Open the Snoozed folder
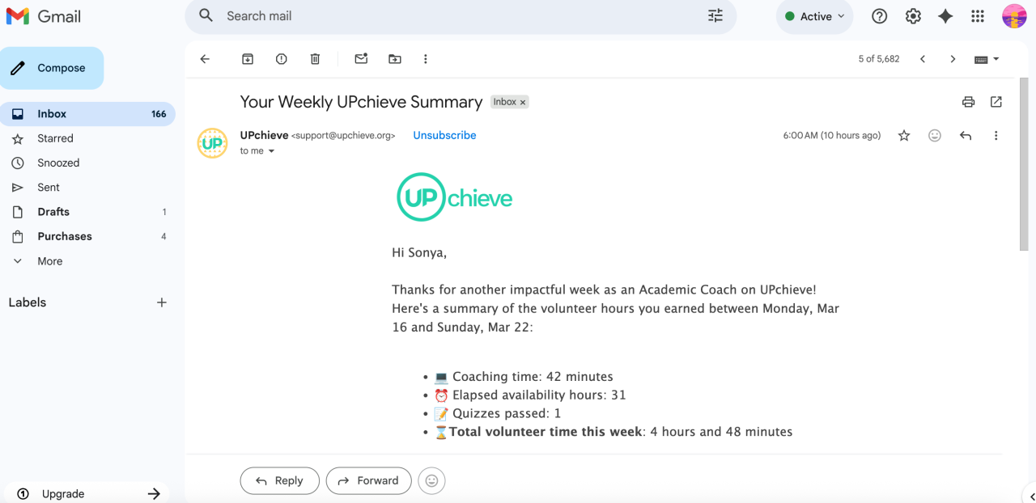Image resolution: width=1036 pixels, height=503 pixels. pyautogui.click(x=87, y=163)
